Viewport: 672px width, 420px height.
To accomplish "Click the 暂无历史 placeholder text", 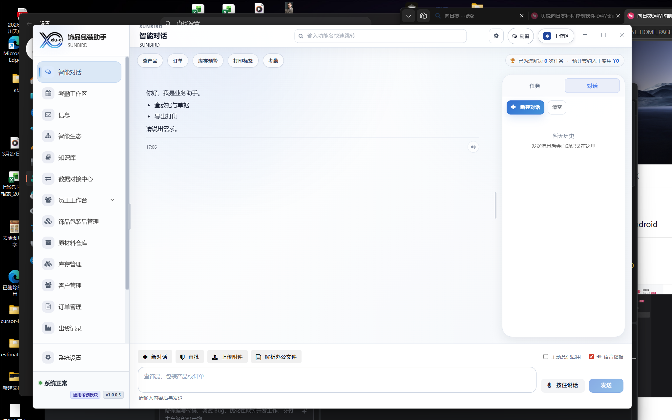I will click(563, 136).
